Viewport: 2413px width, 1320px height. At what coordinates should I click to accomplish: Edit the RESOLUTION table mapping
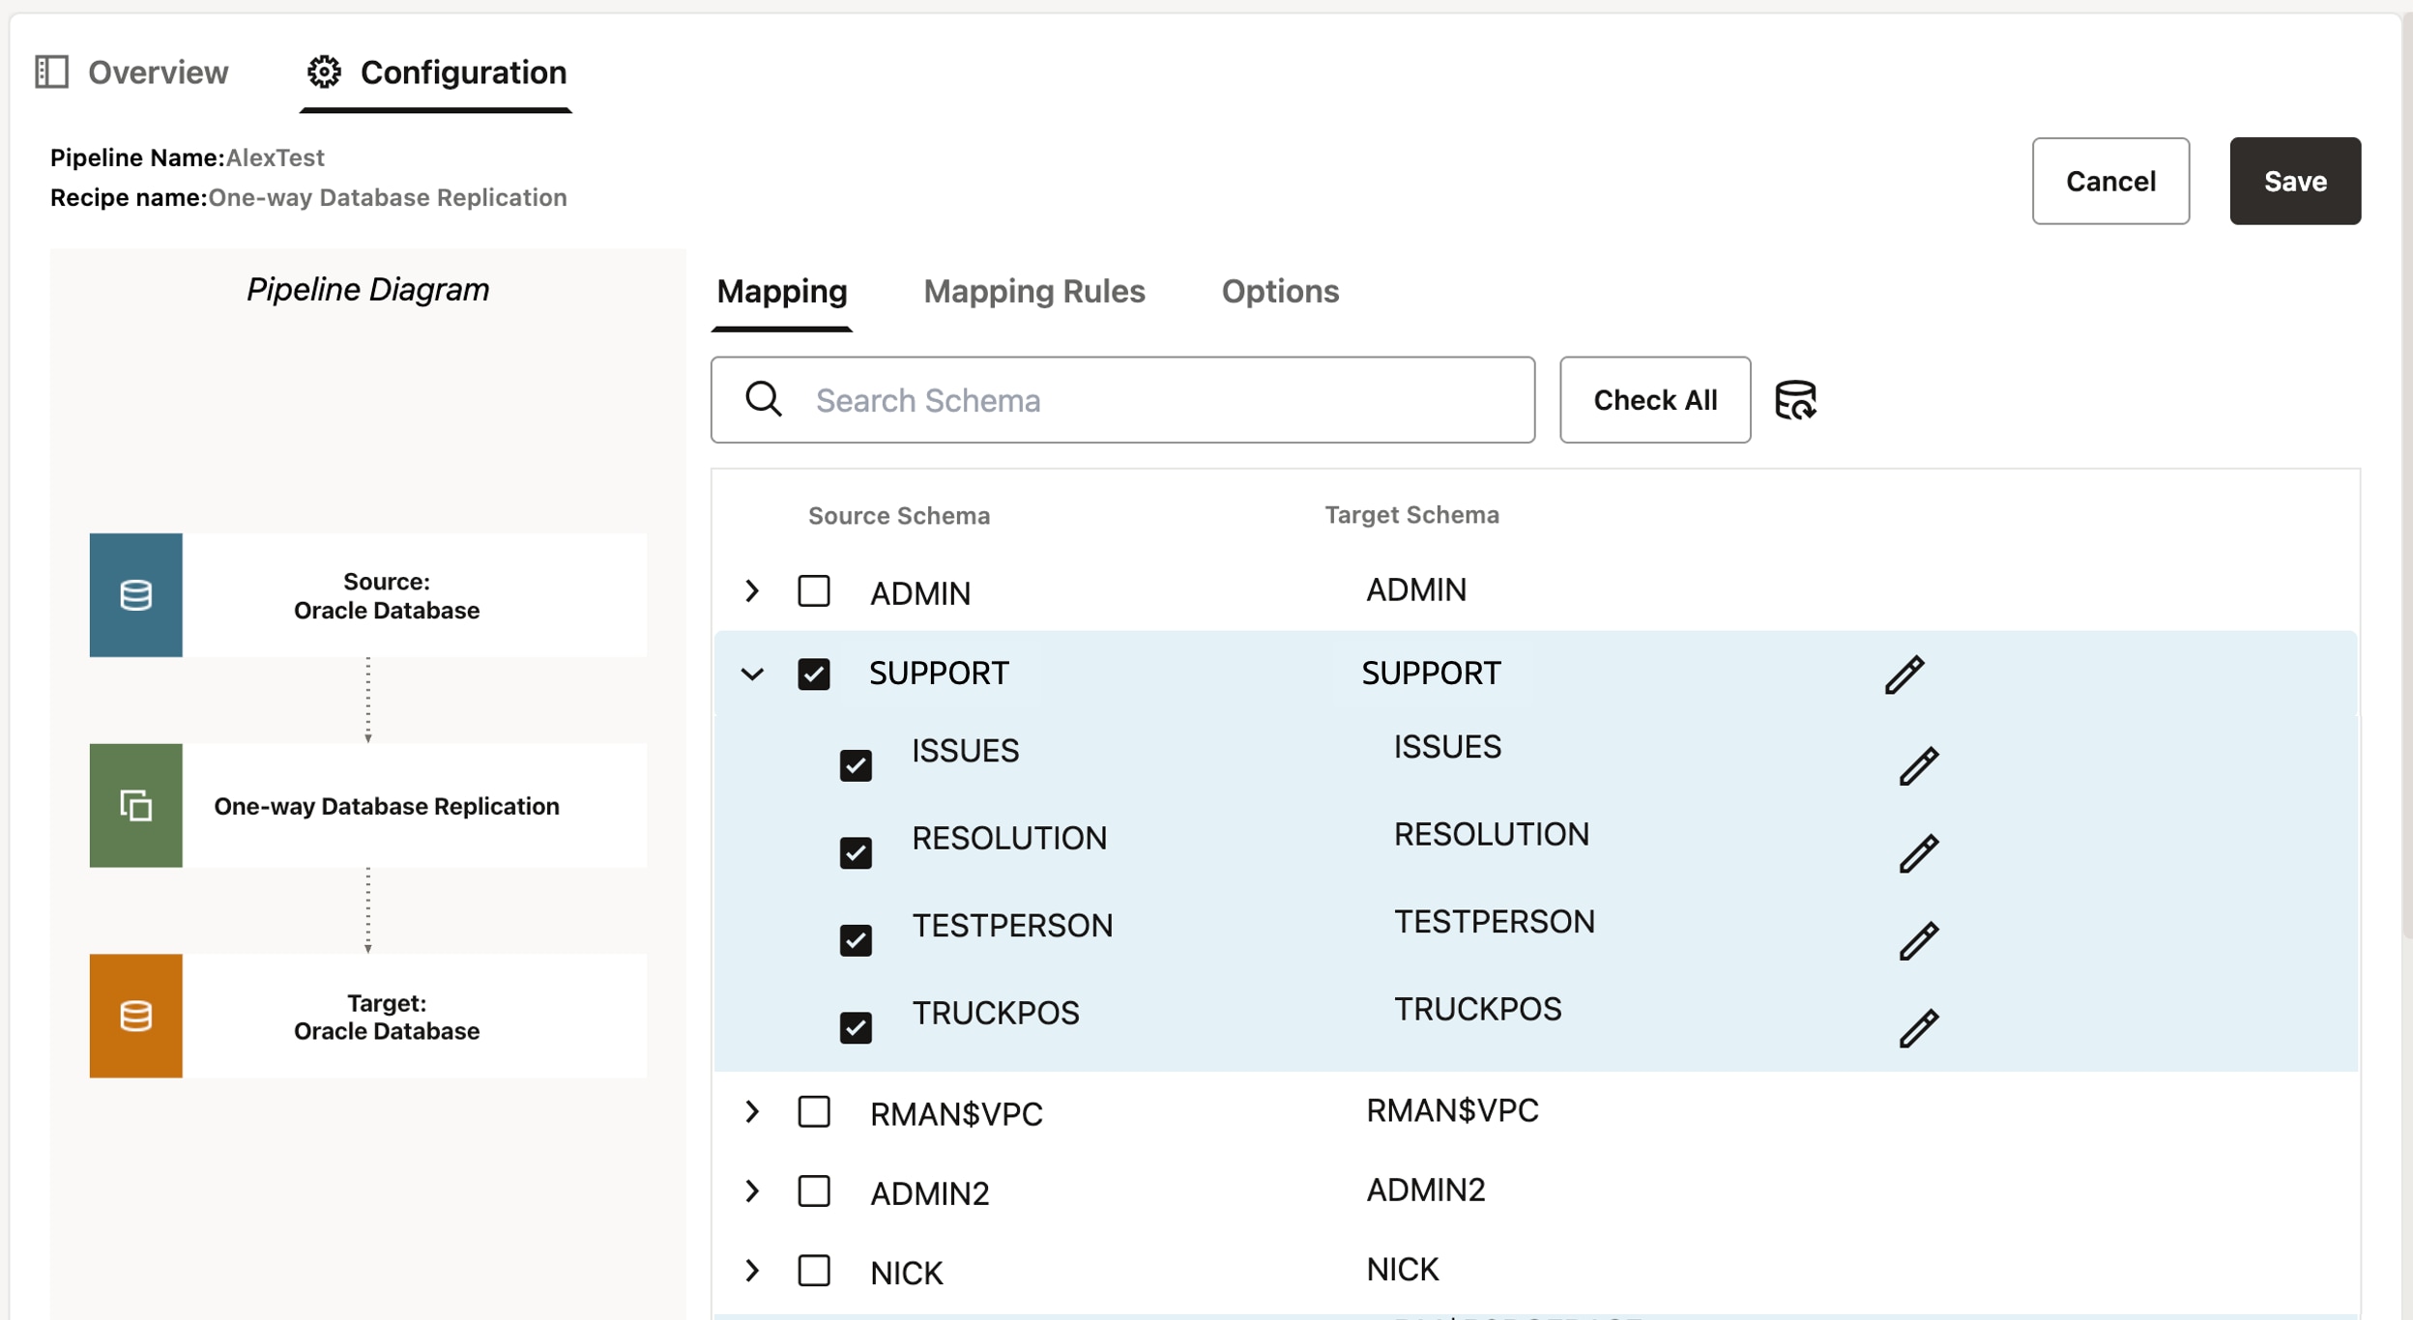click(x=1918, y=853)
